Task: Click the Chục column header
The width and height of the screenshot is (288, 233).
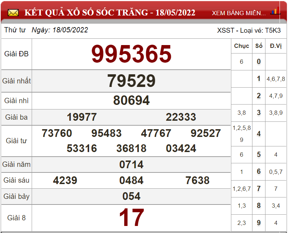Action: point(242,46)
